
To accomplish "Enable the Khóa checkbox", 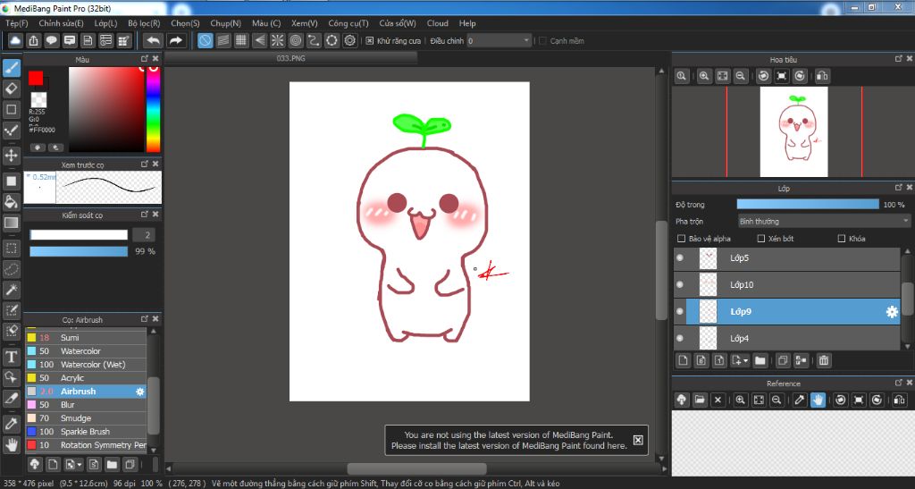I will (x=842, y=239).
